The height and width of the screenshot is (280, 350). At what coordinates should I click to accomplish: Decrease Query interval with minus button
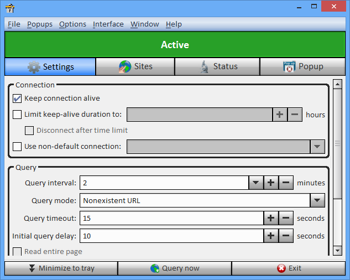tap(286, 183)
